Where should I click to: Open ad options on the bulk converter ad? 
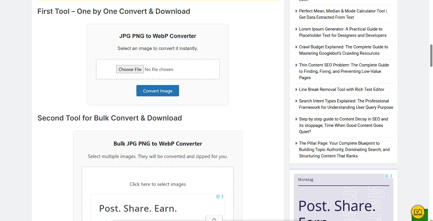tap(223, 197)
